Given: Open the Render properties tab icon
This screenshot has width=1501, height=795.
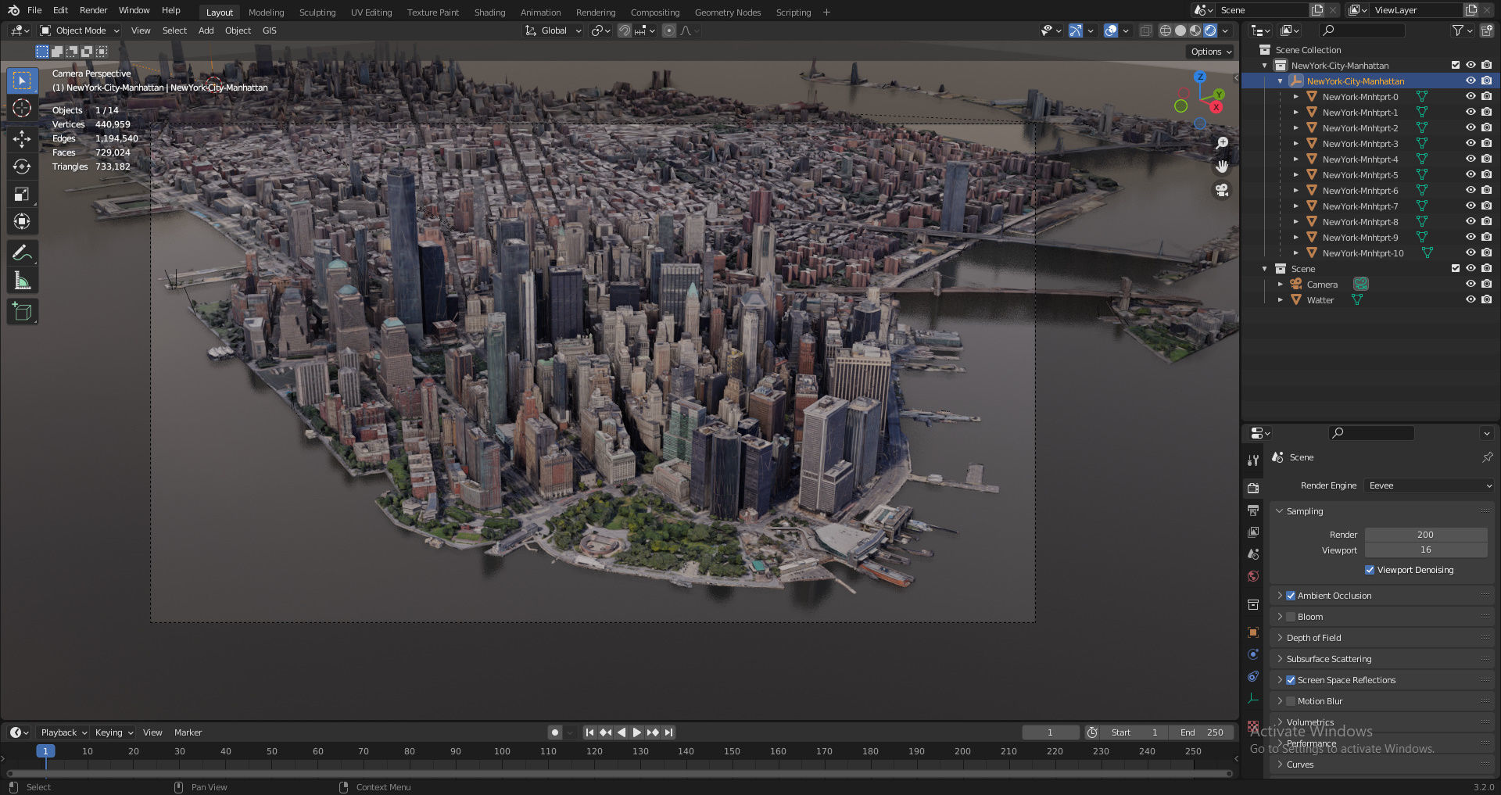Looking at the screenshot, I should 1253,488.
